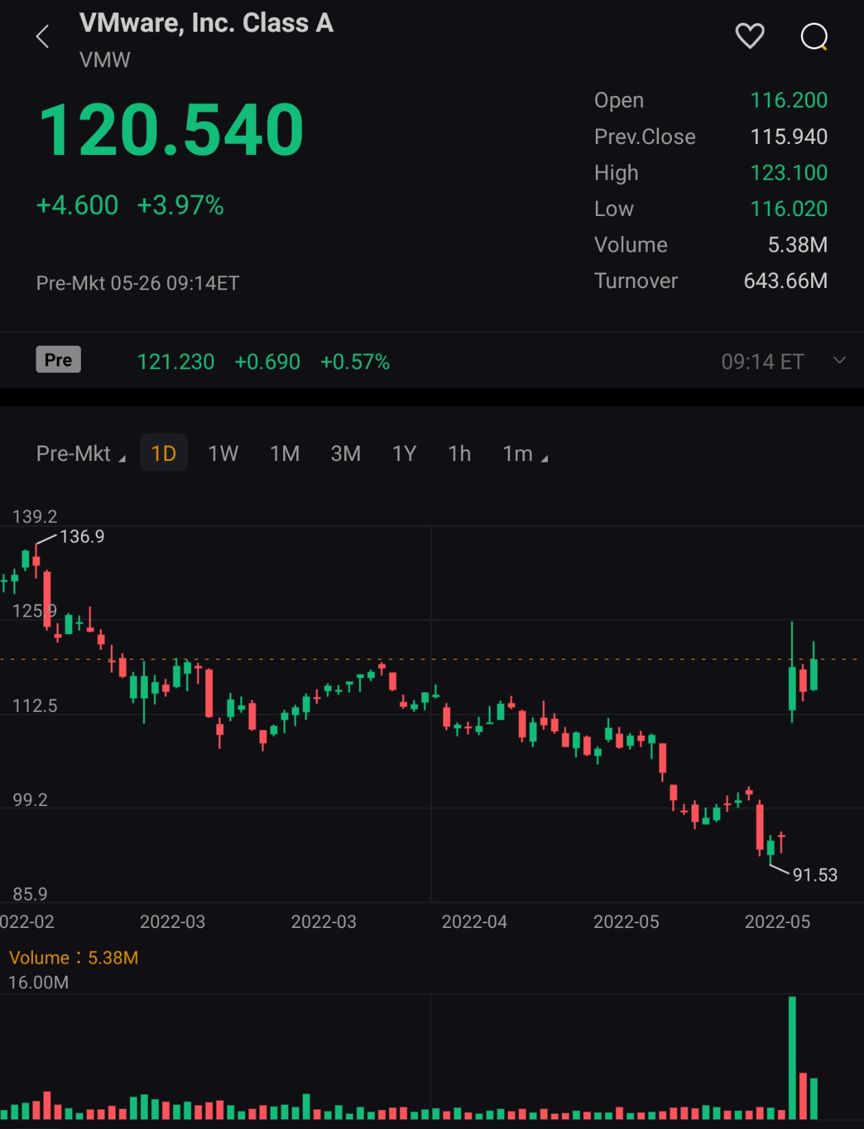Expand pre-market quote row chevron
Image resolution: width=864 pixels, height=1129 pixels.
pos(839,360)
